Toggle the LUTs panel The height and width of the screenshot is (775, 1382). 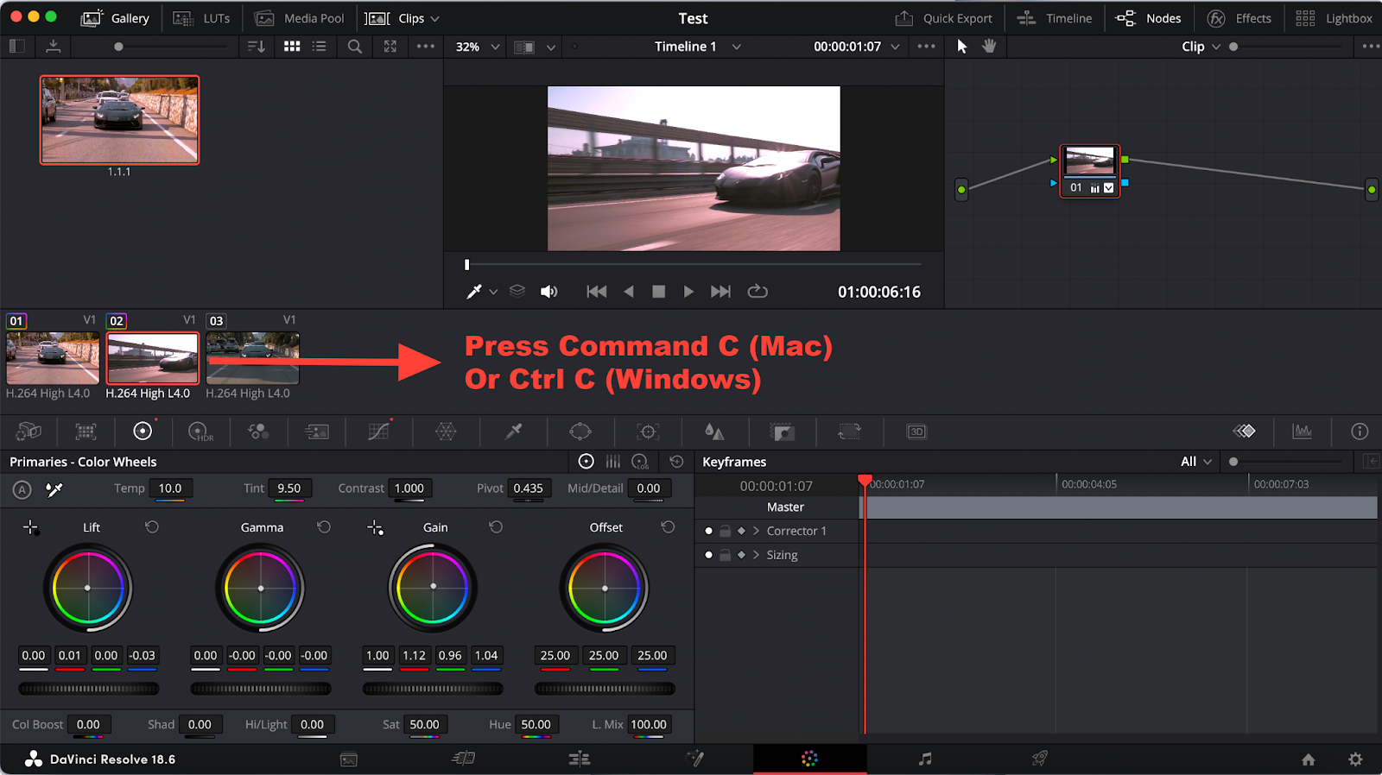click(201, 18)
